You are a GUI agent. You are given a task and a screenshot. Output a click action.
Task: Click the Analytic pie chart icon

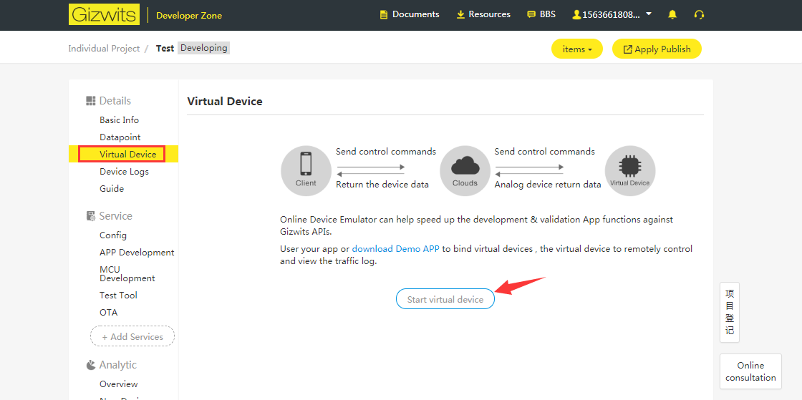click(90, 365)
